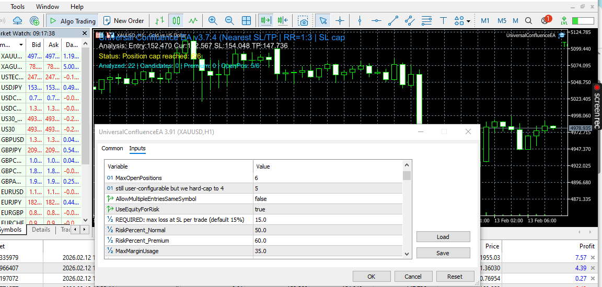
Task: Switch chart to bar chart mode
Action: point(160,20)
